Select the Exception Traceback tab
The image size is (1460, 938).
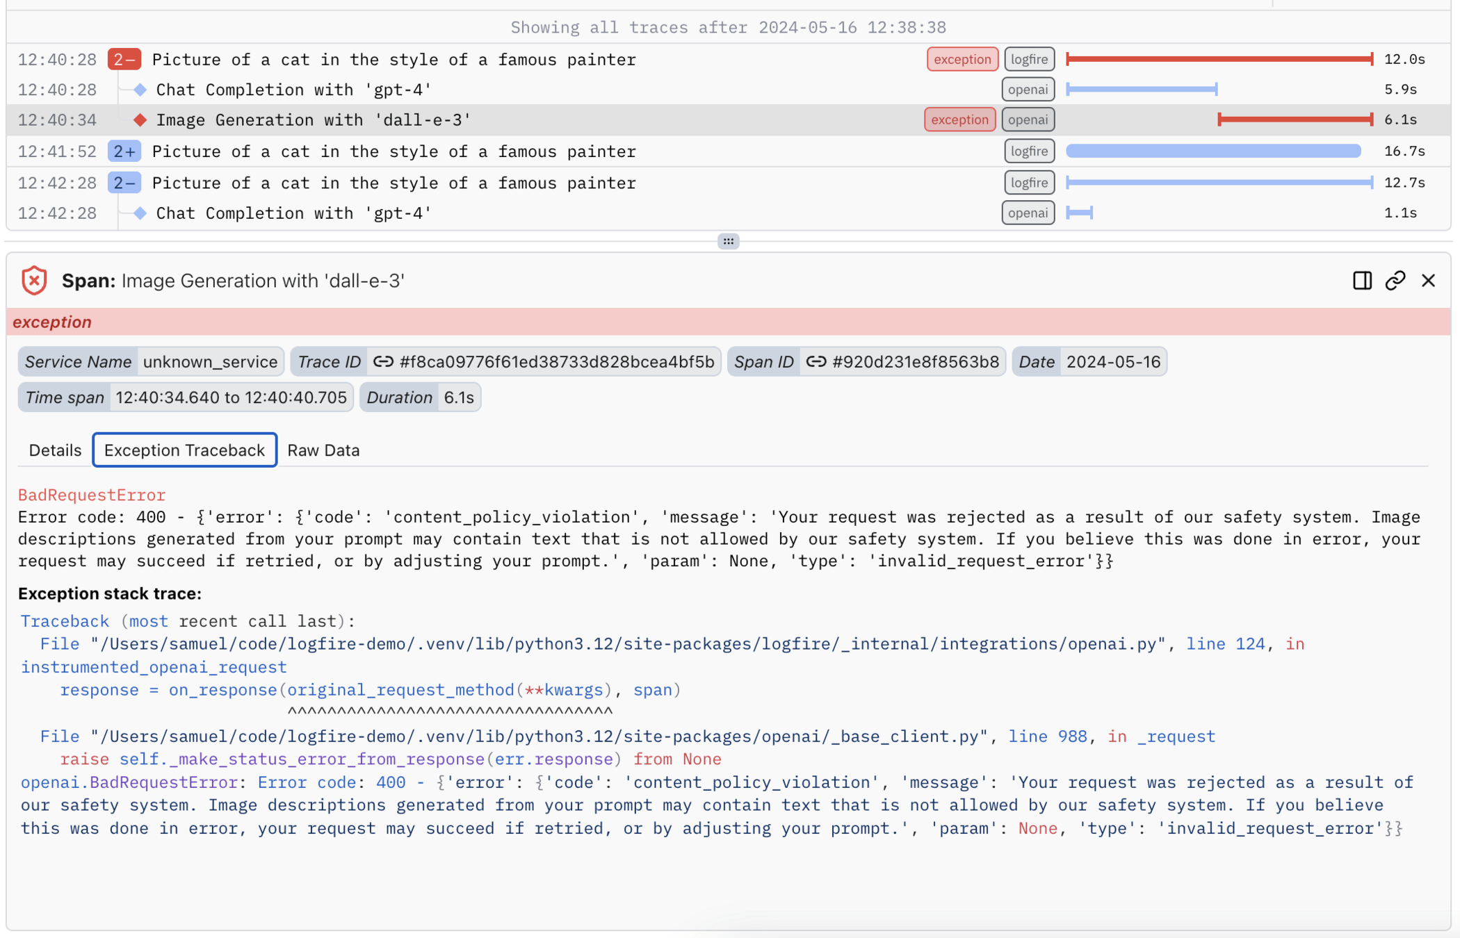click(184, 450)
